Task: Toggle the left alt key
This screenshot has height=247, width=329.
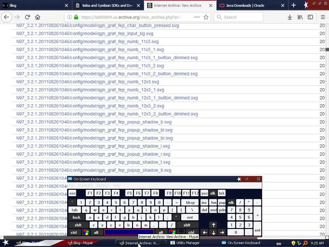Action: click(96, 233)
